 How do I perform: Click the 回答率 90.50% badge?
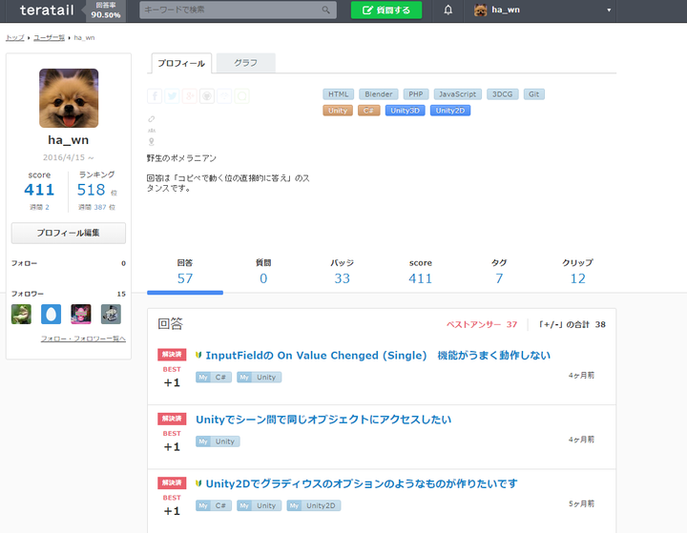pyautogui.click(x=106, y=10)
